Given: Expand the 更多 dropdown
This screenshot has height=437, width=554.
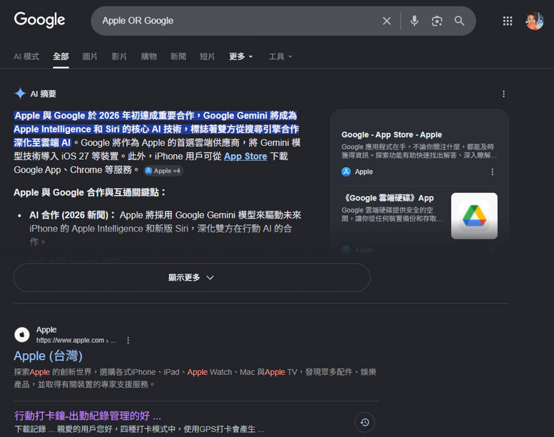Looking at the screenshot, I should point(240,57).
